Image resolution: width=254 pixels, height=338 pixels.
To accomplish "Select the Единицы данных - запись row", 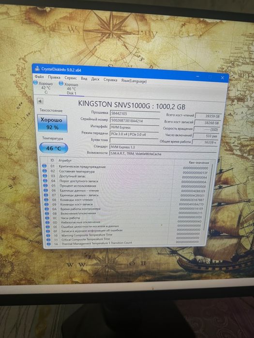I will click(125, 196).
